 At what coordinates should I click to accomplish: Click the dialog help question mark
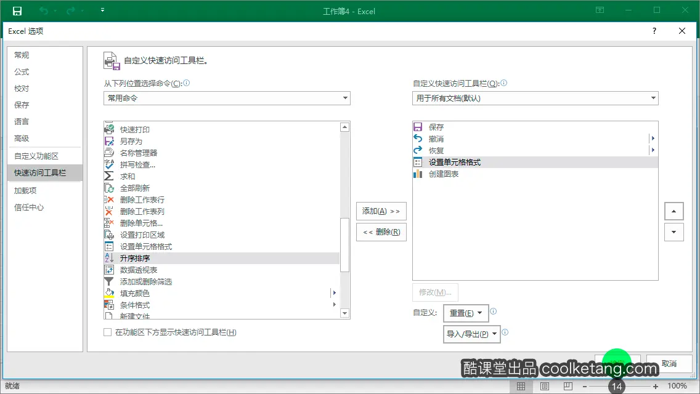coord(654,31)
